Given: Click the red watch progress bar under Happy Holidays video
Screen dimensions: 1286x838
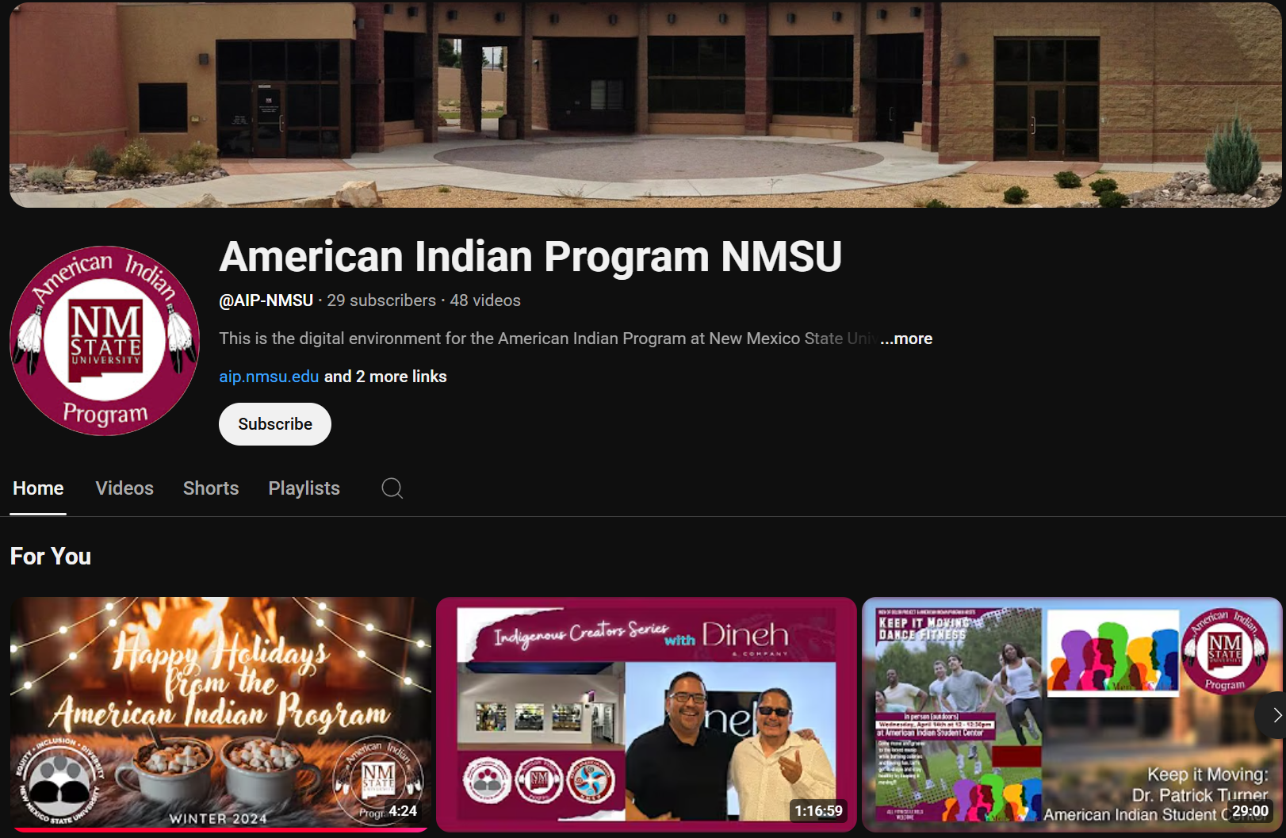Looking at the screenshot, I should 220,830.
